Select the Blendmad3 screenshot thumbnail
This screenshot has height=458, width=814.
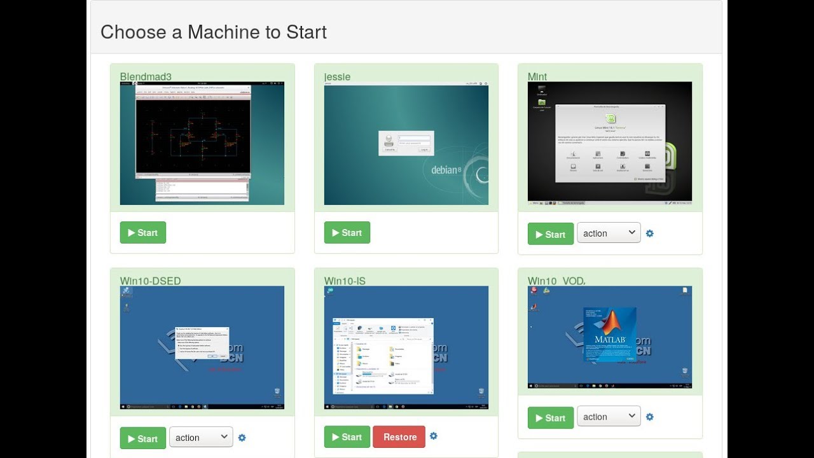click(x=202, y=143)
